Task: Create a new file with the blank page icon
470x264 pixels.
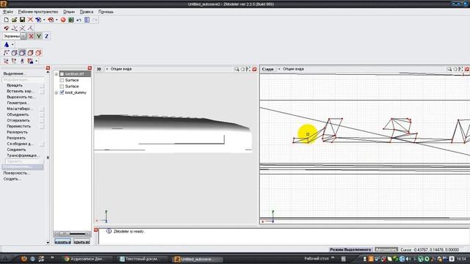Action: (7, 20)
